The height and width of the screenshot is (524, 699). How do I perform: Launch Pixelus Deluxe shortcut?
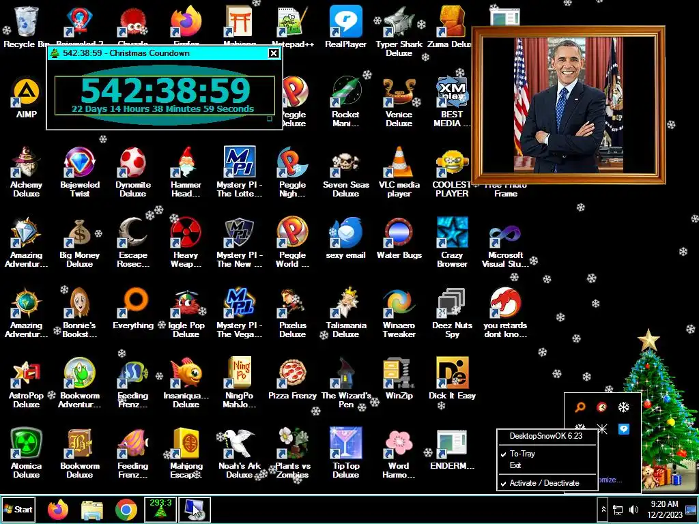point(292,312)
